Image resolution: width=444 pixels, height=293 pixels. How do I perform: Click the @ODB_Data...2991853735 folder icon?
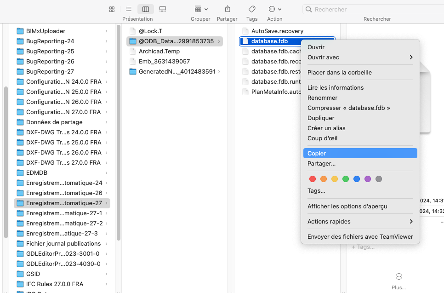(x=133, y=41)
